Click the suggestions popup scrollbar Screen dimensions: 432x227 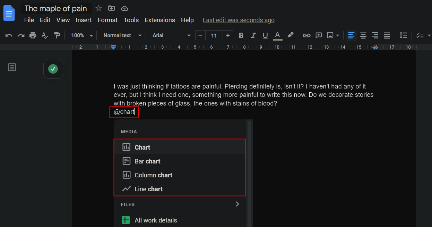249,174
